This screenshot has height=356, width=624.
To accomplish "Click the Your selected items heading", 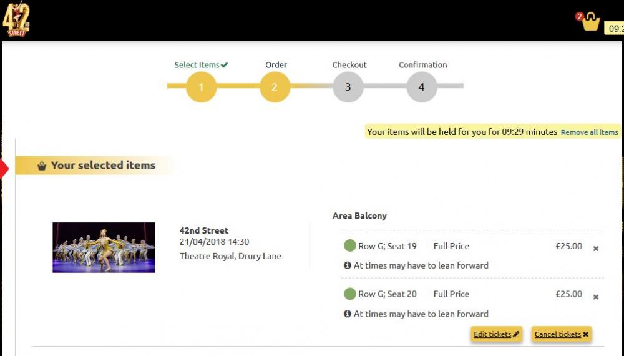I will coord(103,166).
